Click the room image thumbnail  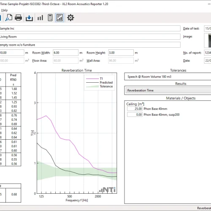point(208,41)
